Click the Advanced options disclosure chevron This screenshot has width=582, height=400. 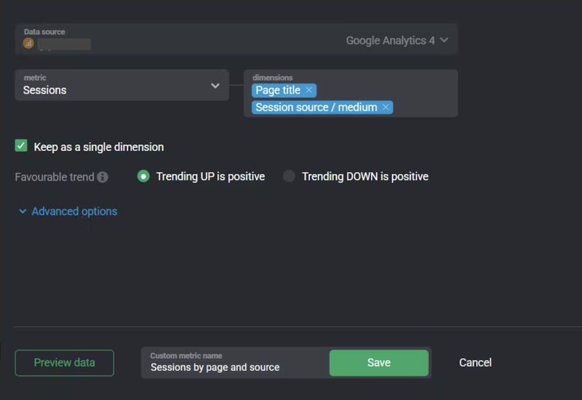pyautogui.click(x=23, y=212)
